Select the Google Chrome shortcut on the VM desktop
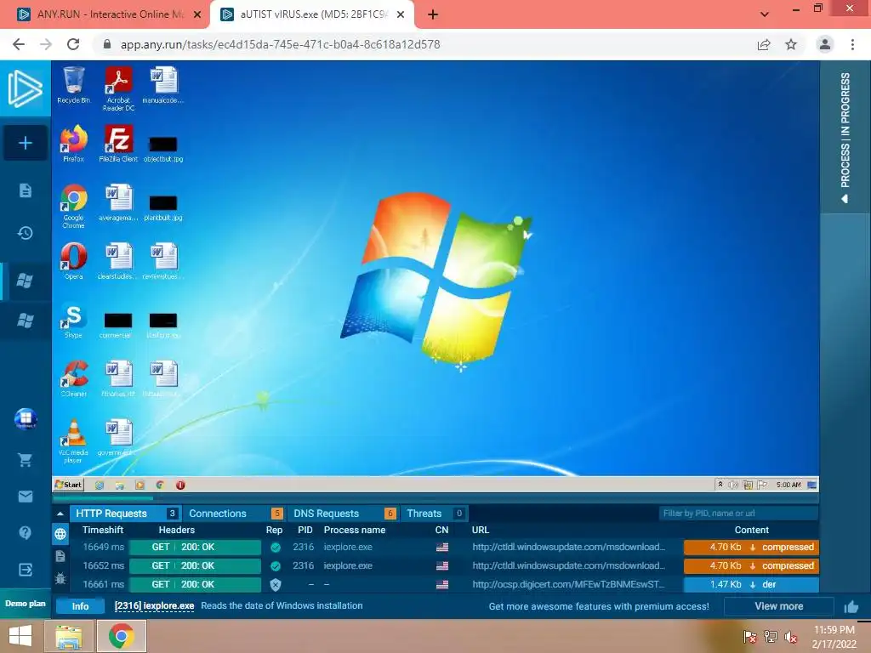This screenshot has height=653, width=871. pos(73,206)
